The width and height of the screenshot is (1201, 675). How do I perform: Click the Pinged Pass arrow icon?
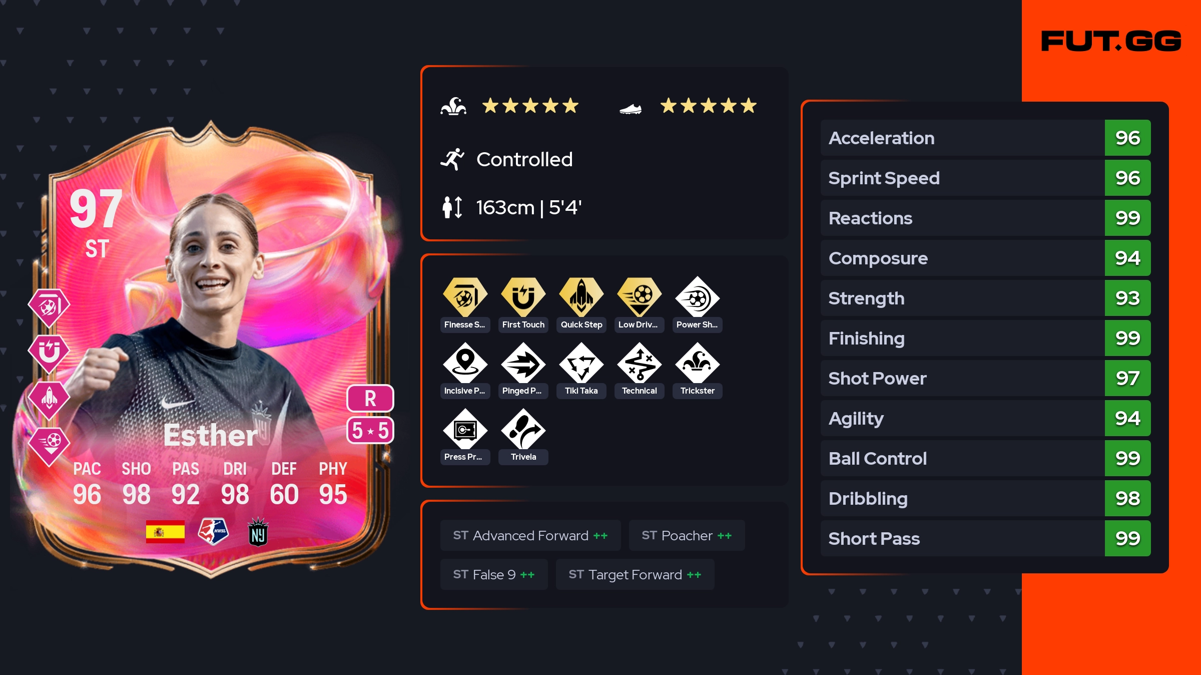click(x=523, y=364)
